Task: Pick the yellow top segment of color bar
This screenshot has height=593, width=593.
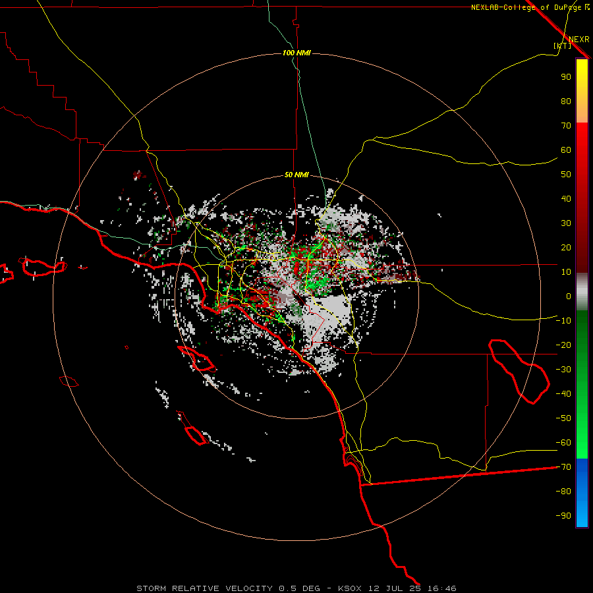Action: 582,91
